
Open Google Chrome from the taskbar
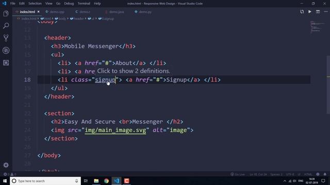pos(106,181)
